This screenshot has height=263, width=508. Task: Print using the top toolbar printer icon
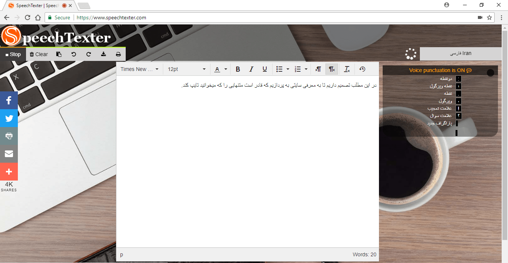[118, 54]
